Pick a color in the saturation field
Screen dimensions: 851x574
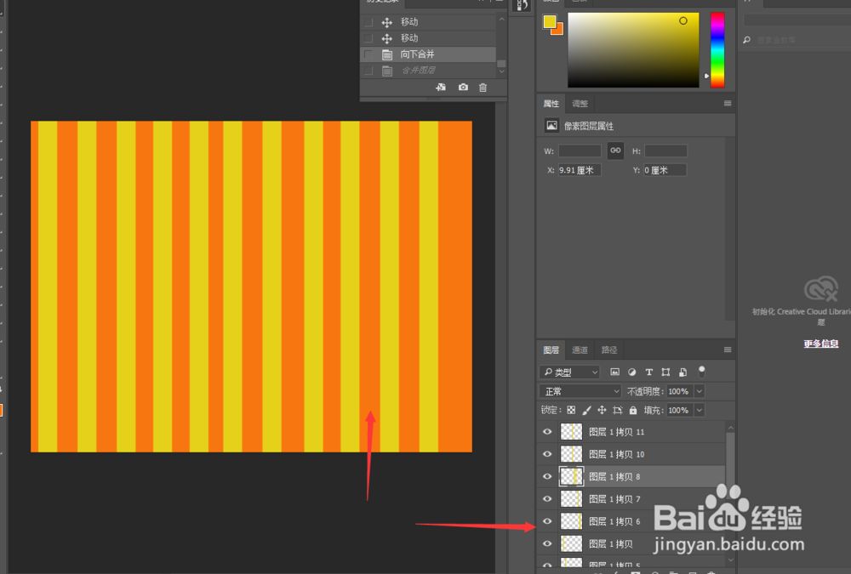(633, 50)
